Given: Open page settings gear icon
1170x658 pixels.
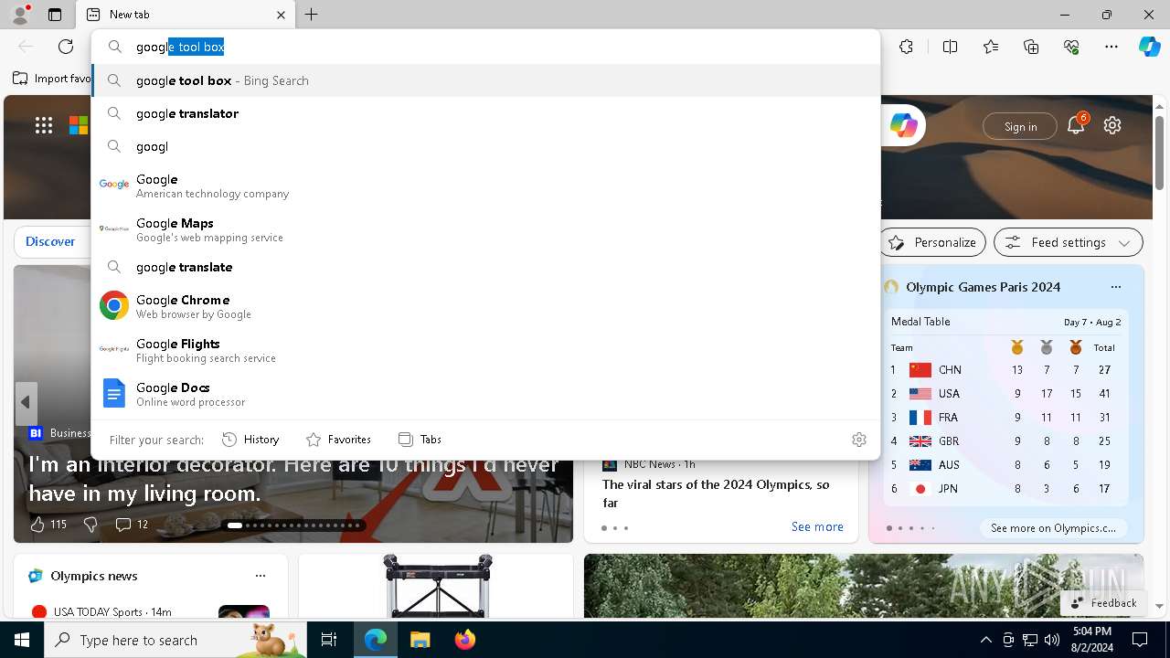Looking at the screenshot, I should pyautogui.click(x=1112, y=125).
